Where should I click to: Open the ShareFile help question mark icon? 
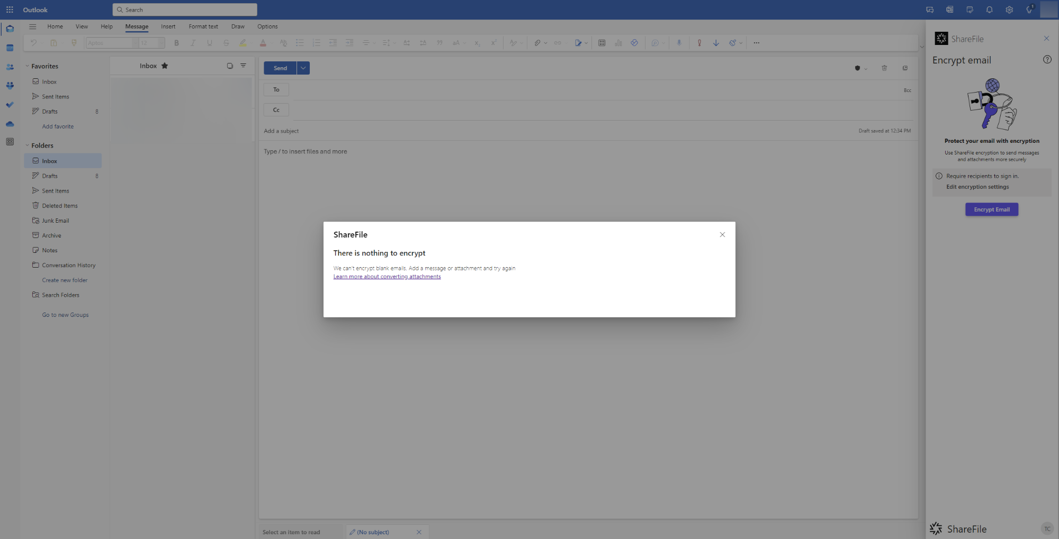(1047, 59)
